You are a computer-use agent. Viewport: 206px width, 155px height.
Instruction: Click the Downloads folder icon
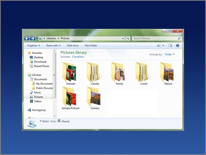[32, 62]
